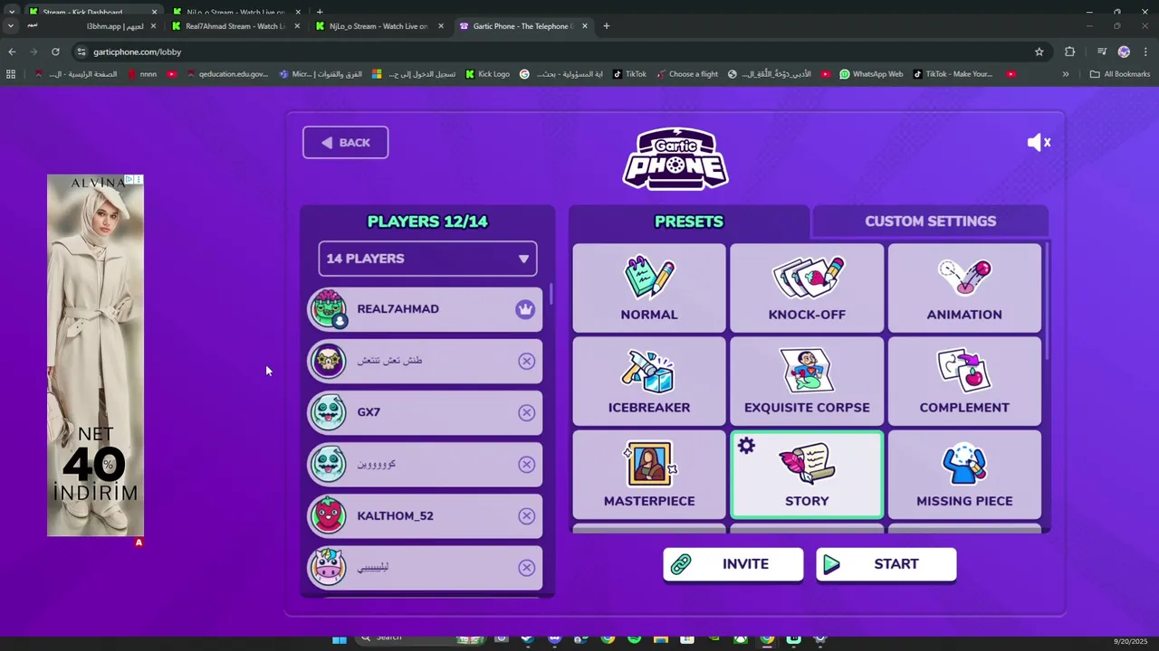Choose the Knock-Off preset
This screenshot has height=651, width=1159.
pos(807,288)
